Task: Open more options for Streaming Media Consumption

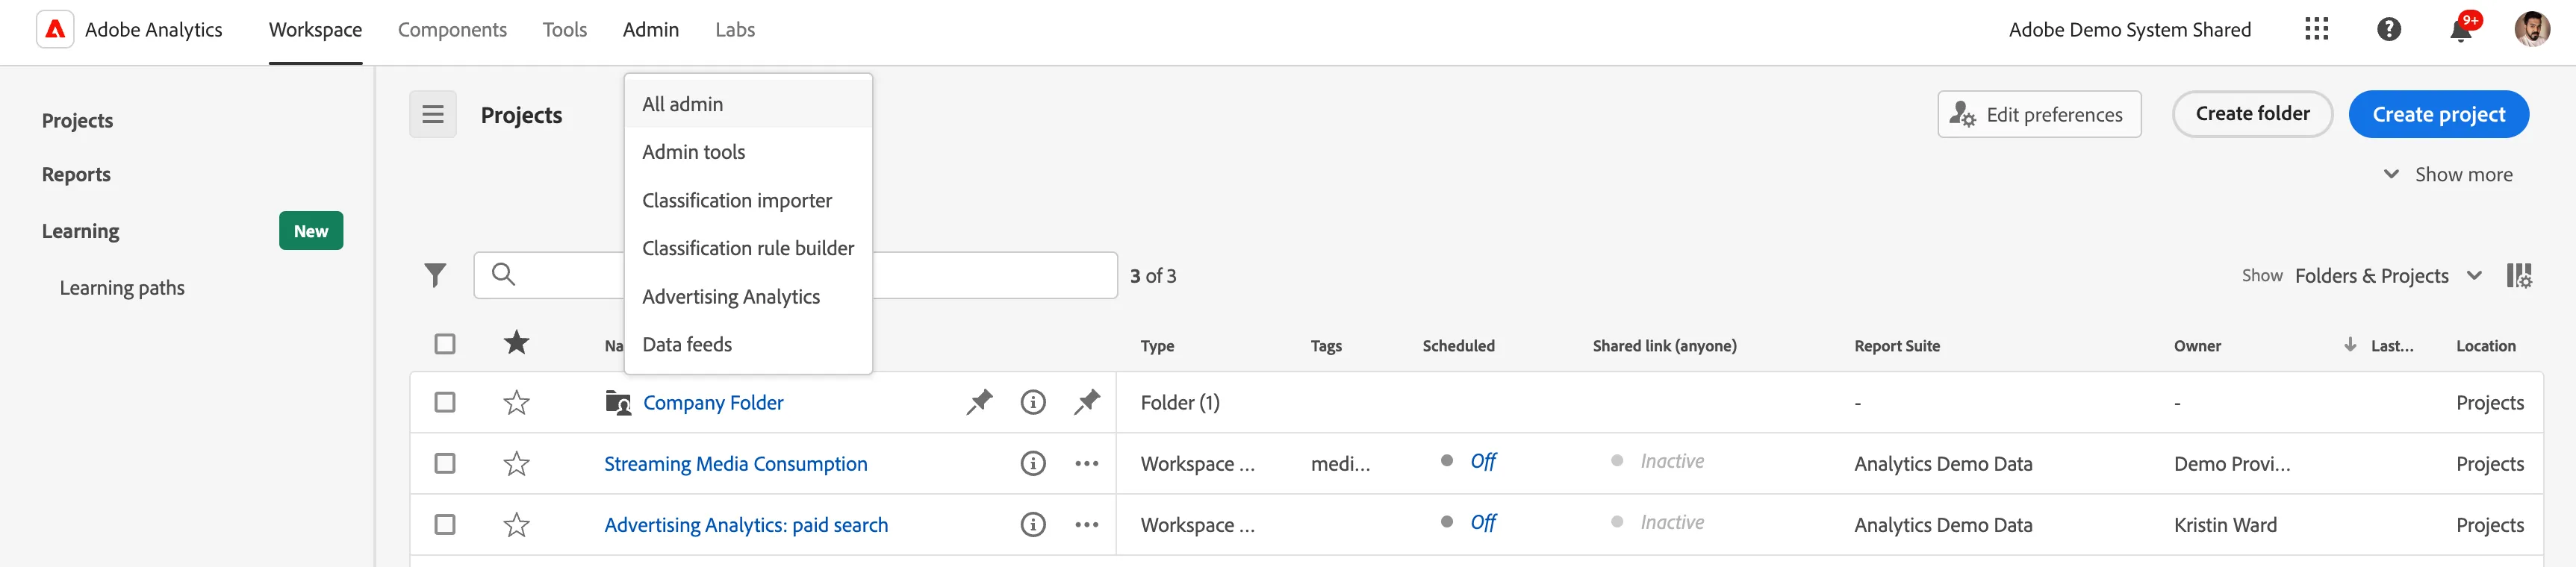Action: pos(1087,463)
